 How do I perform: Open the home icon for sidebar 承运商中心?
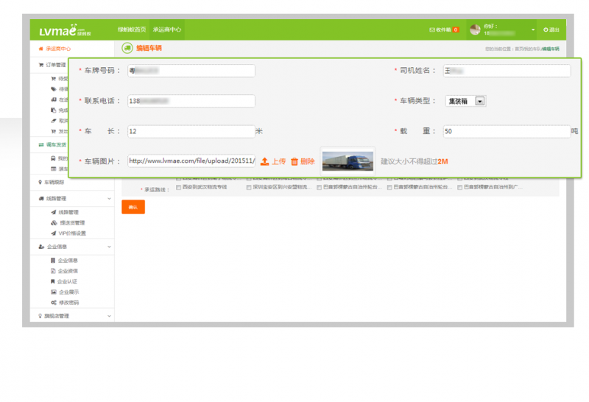pos(41,49)
